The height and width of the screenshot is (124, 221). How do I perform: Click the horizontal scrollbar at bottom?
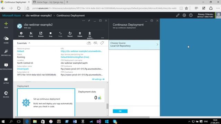click(x=82, y=117)
